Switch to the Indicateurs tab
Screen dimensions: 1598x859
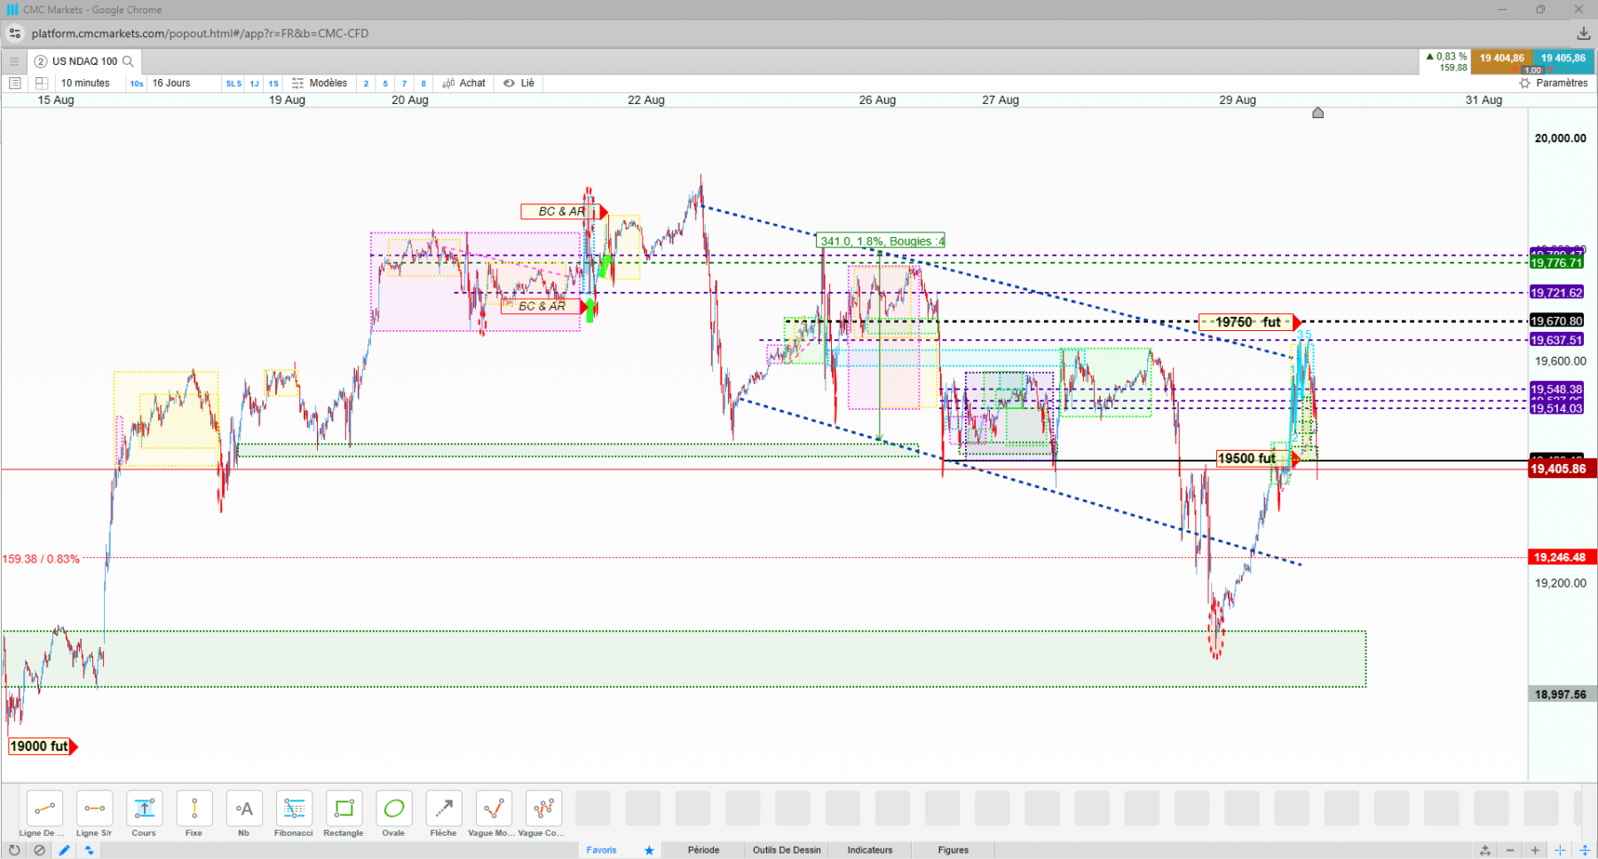pos(870,850)
